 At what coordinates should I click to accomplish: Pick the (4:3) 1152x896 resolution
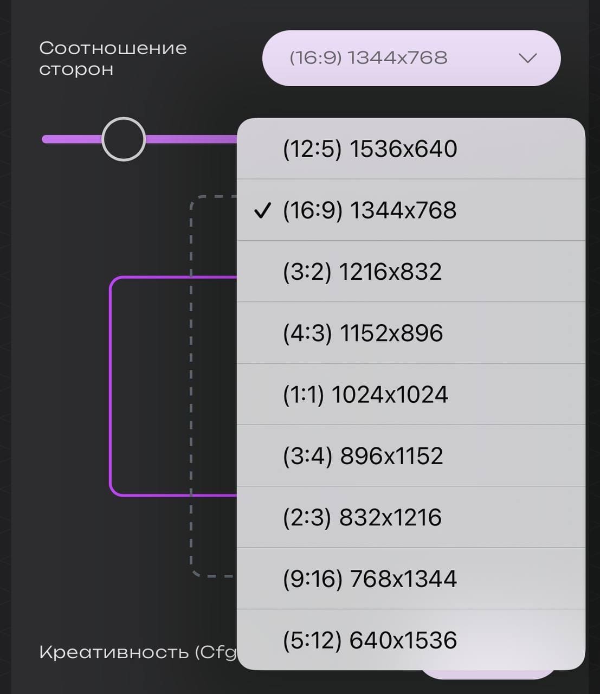tap(363, 333)
